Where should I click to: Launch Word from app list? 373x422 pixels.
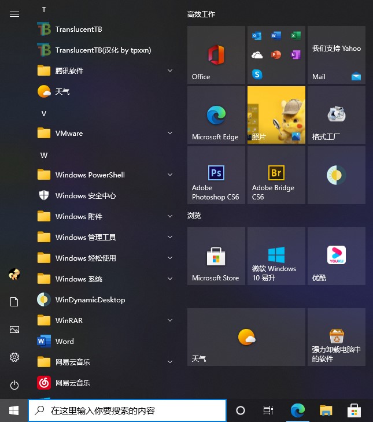[x=106, y=341]
